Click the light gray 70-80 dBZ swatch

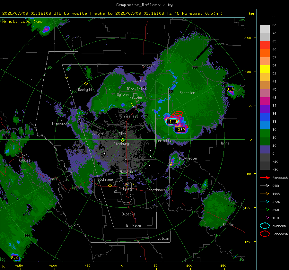tap(265, 29)
